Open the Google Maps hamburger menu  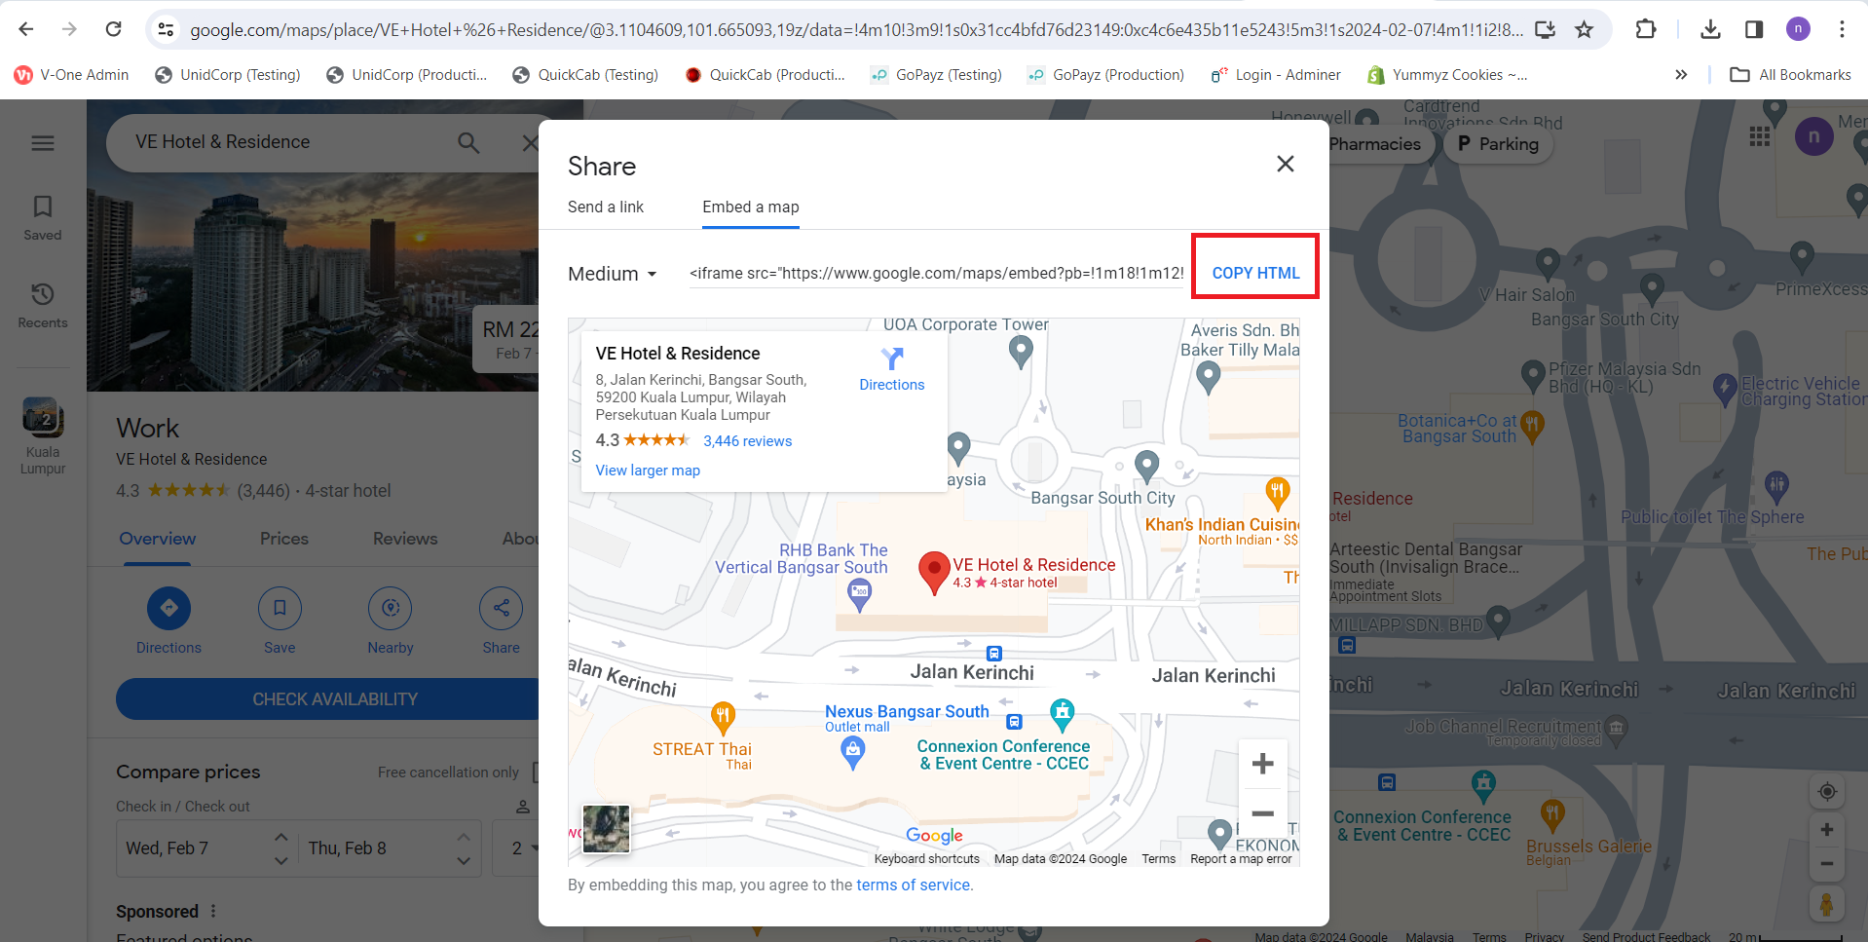pyautogui.click(x=43, y=143)
